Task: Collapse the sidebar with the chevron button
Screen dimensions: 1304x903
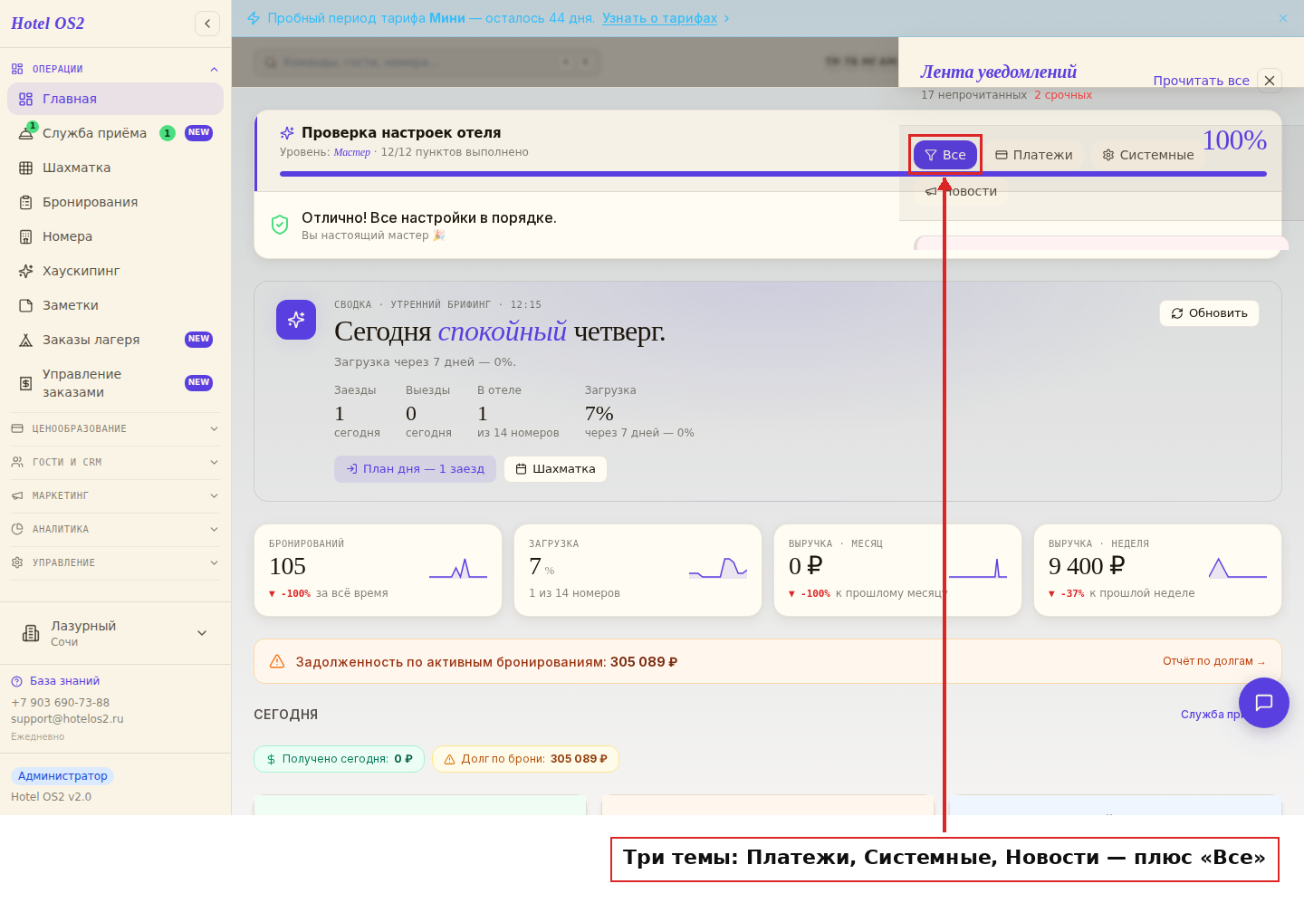Action: [207, 24]
